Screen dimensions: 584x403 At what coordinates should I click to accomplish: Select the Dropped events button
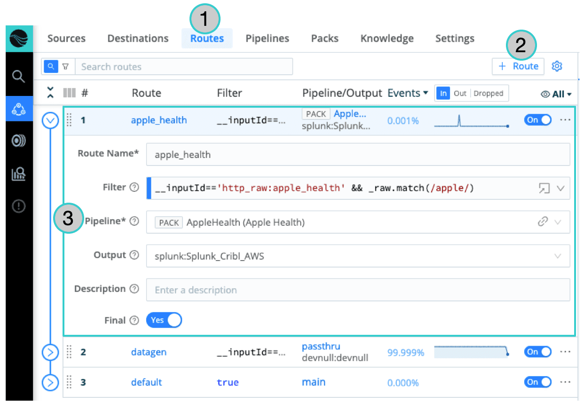(x=488, y=94)
